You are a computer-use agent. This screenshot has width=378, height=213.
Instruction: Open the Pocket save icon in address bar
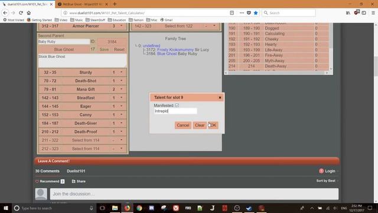tap(249, 13)
